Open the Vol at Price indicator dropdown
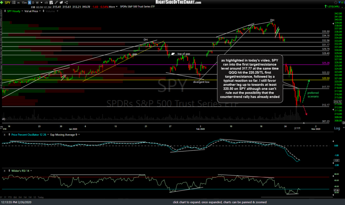This screenshot has width=345, height=205. 40,11
